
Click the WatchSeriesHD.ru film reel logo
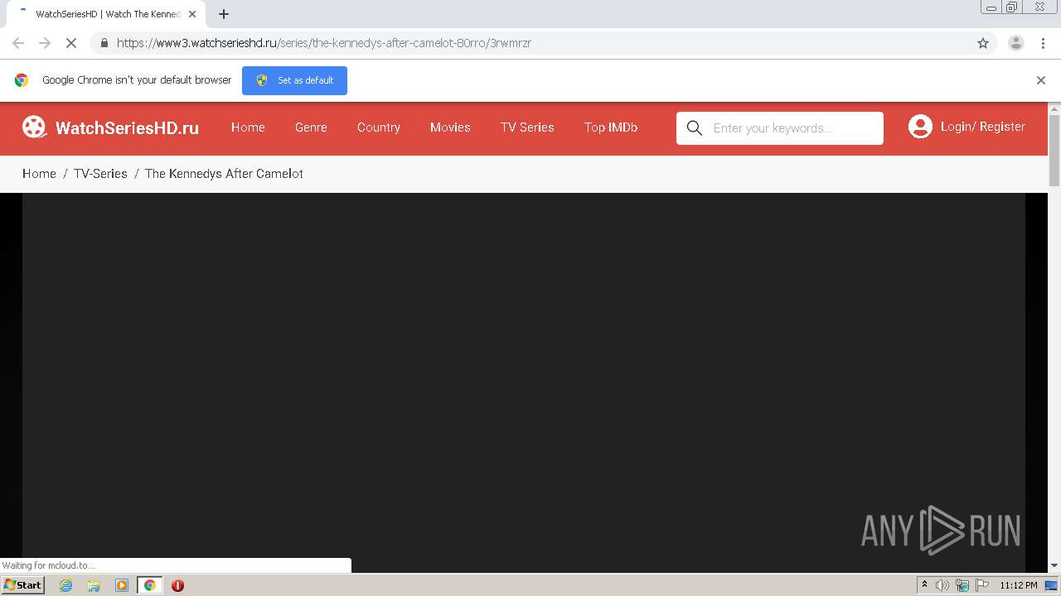coord(34,127)
